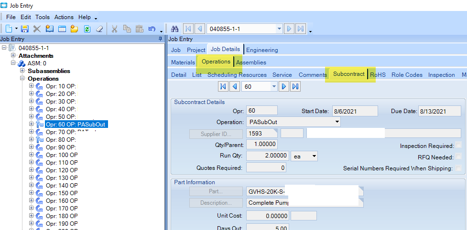Click the Delete X toolbar icon
Image resolution: width=467 pixels, height=230 pixels.
(x=37, y=29)
